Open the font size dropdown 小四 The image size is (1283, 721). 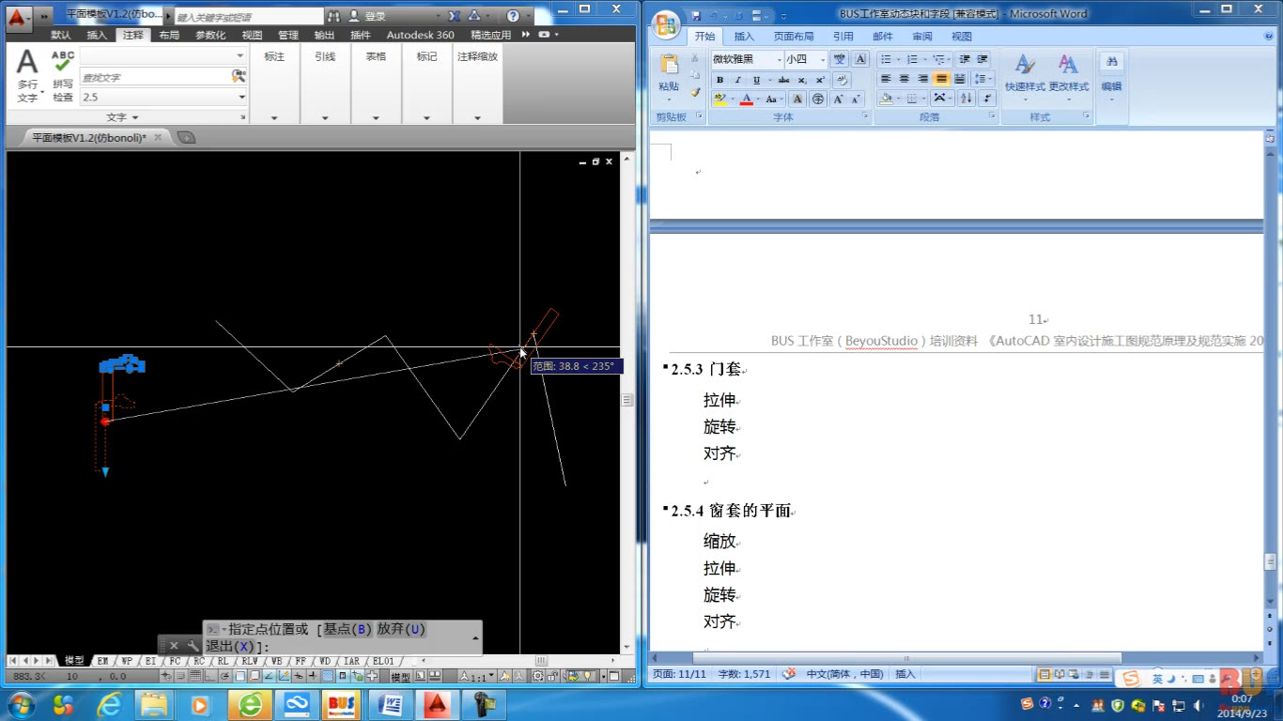pos(823,59)
